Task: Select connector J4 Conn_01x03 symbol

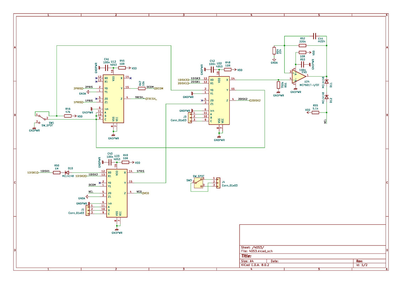Action: pos(218,183)
